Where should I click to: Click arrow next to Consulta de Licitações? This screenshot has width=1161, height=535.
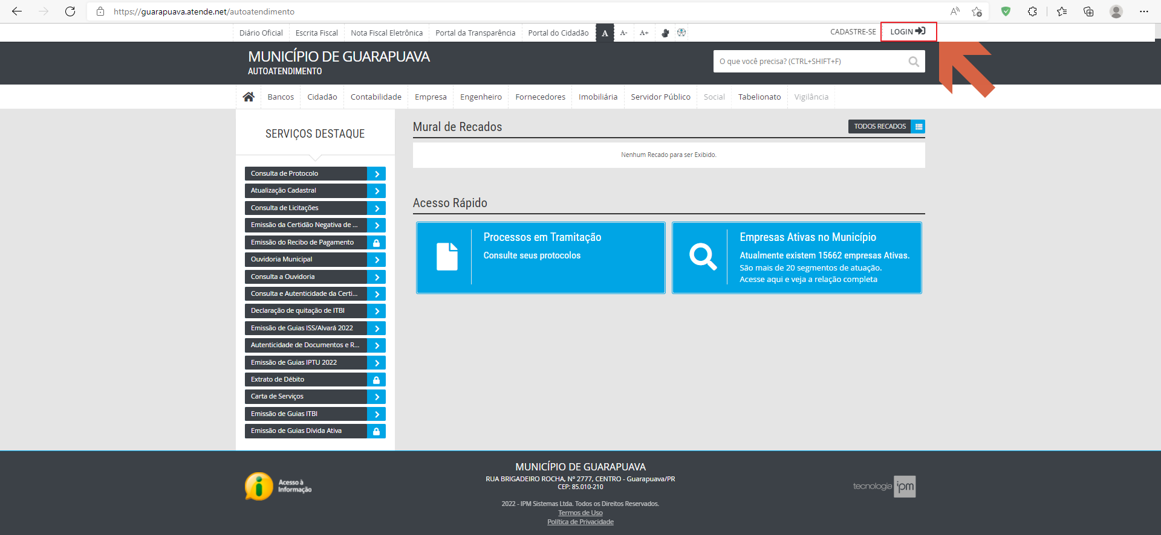(376, 208)
